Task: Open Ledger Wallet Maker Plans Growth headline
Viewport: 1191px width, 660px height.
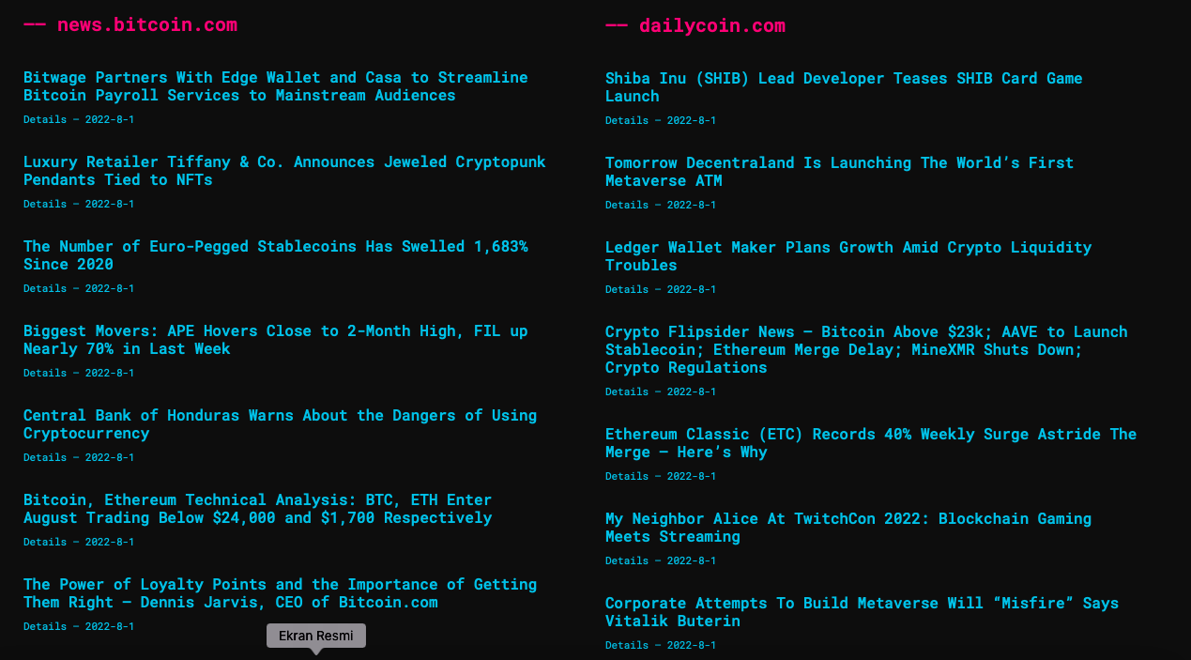Action: [848, 256]
